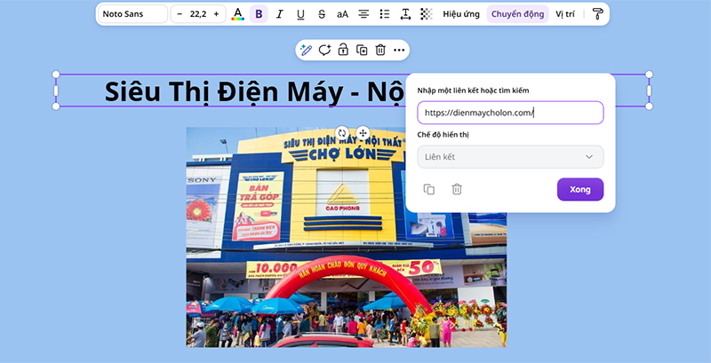Toggle strikethrough formatting
The width and height of the screenshot is (711, 363).
[322, 14]
